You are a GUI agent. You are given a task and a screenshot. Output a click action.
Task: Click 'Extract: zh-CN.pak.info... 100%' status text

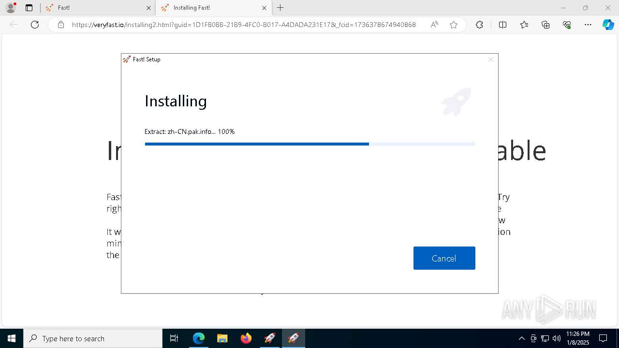click(x=190, y=131)
